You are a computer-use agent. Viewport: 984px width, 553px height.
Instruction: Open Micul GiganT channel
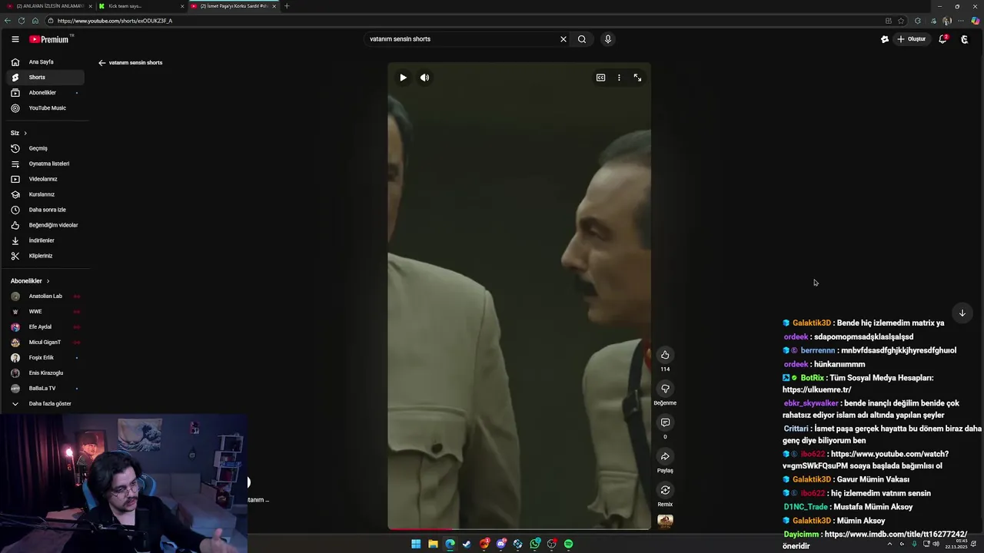(46, 343)
